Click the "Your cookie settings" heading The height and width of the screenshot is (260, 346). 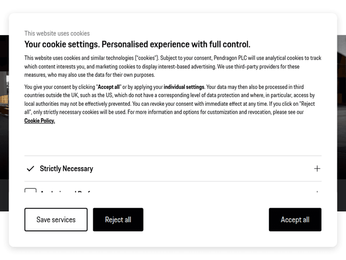click(x=137, y=44)
